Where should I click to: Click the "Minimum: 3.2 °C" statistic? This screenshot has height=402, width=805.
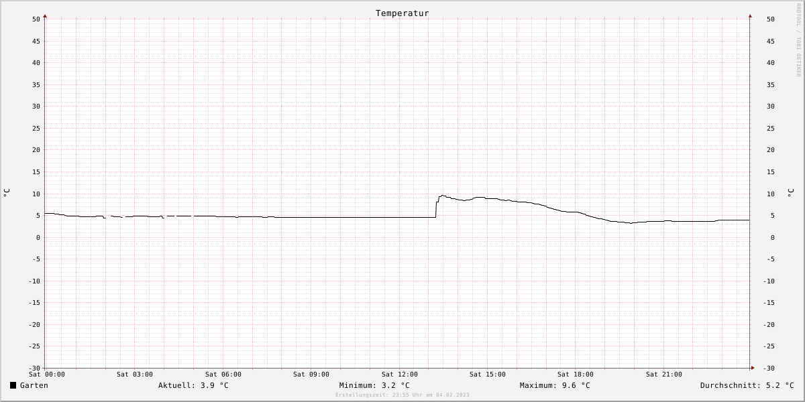point(374,385)
